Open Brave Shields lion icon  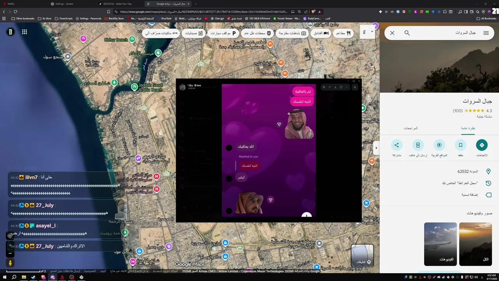point(313,12)
